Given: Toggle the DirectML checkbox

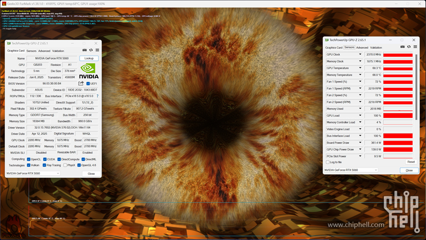Looking at the screenshot, I should coord(83,159).
